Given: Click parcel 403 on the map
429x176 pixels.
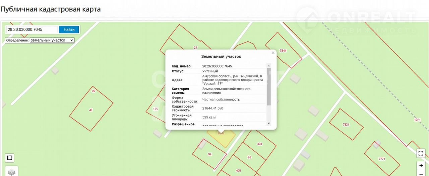Looking at the screenshot, I should [259, 144].
